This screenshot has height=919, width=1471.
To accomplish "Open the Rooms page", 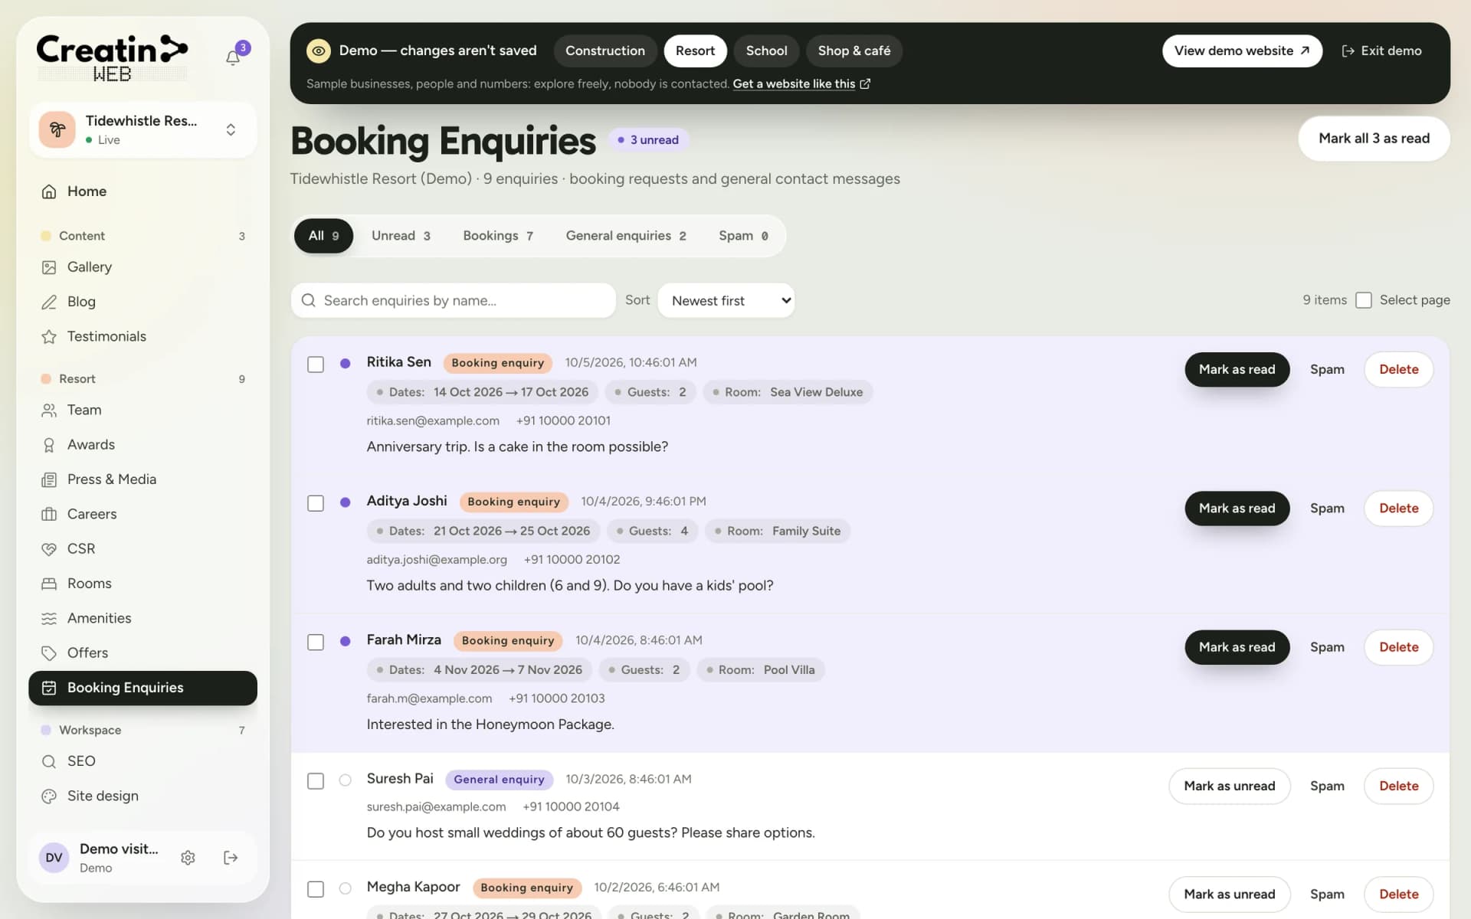I will (x=143, y=584).
